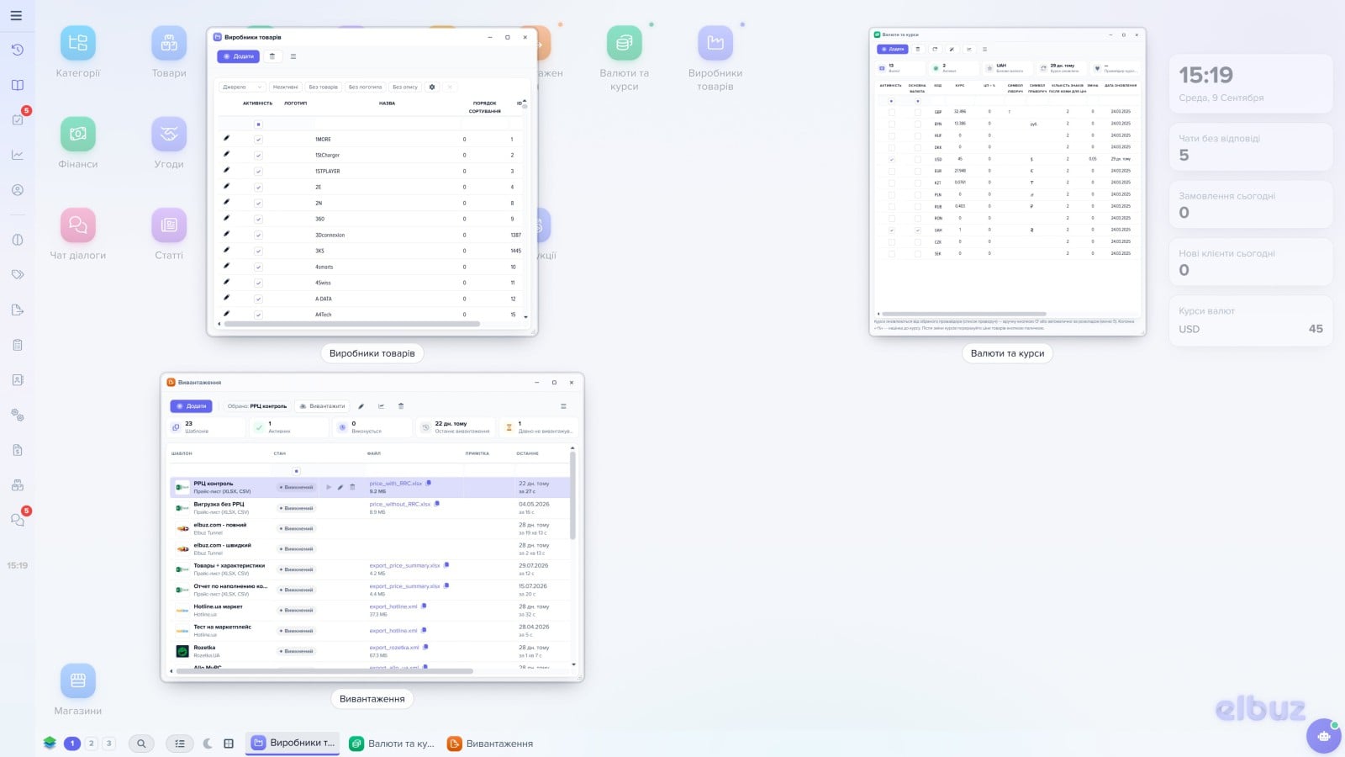The width and height of the screenshot is (1345, 757).
Task: Expand the Джерело filter dropdown
Action: (242, 87)
